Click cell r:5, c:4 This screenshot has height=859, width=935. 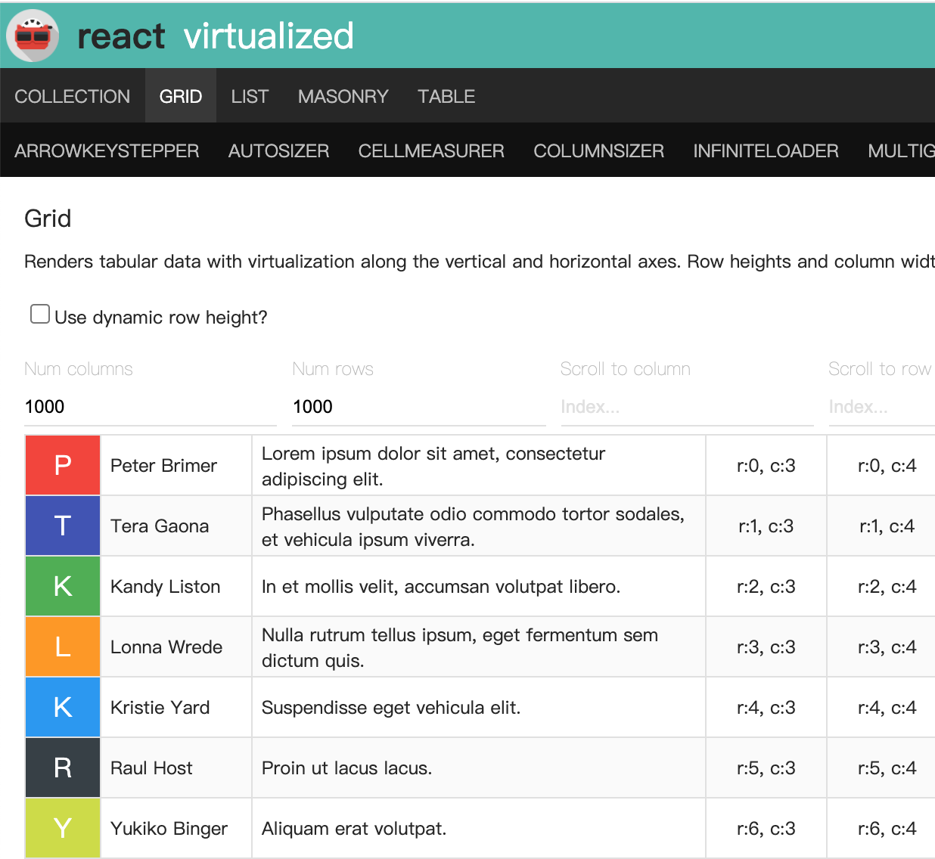click(881, 768)
